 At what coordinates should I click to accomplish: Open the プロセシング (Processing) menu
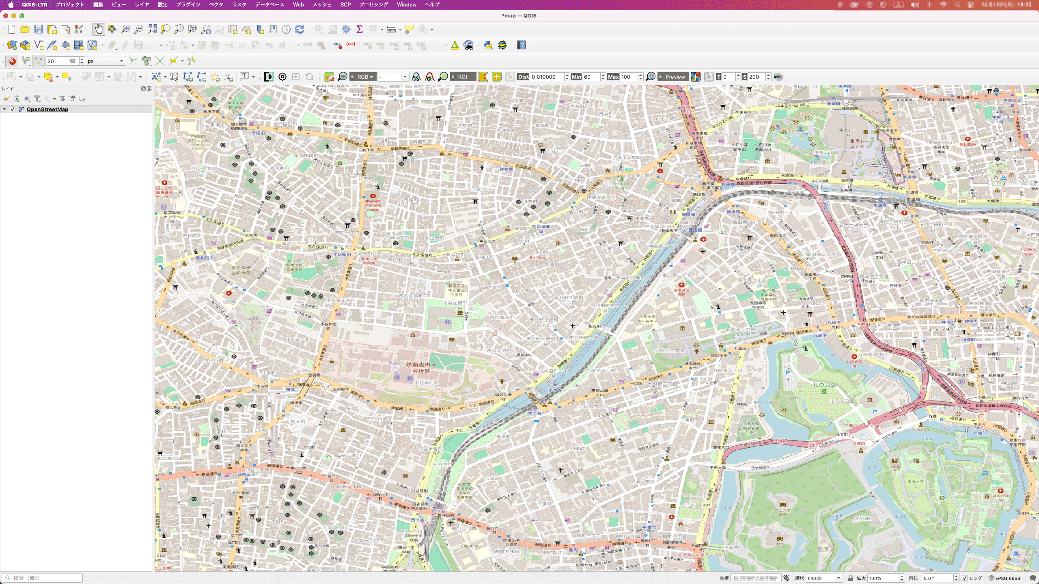[373, 4]
